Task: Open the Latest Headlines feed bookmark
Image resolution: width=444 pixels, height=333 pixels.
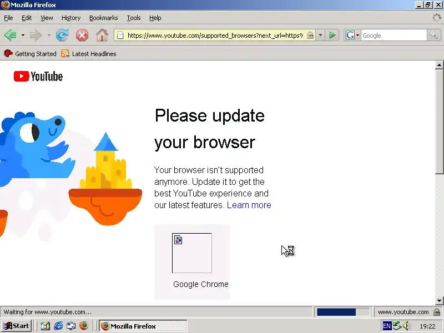Action: [x=89, y=53]
